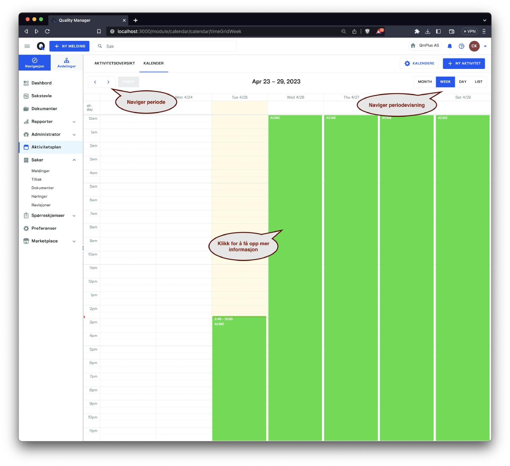Click the Ny Aktivitet button

tap(464, 64)
